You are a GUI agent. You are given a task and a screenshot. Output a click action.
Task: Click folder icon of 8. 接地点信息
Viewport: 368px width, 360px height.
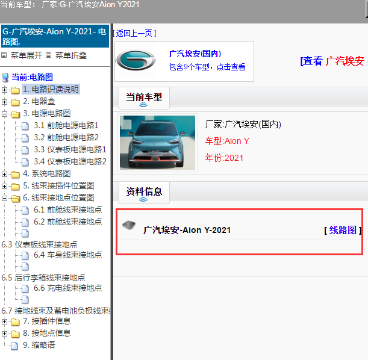pyautogui.click(x=15, y=334)
